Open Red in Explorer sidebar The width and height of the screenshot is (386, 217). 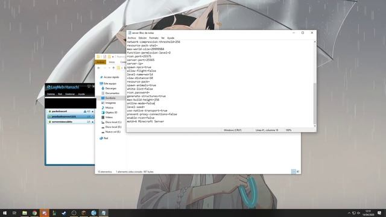click(104, 138)
